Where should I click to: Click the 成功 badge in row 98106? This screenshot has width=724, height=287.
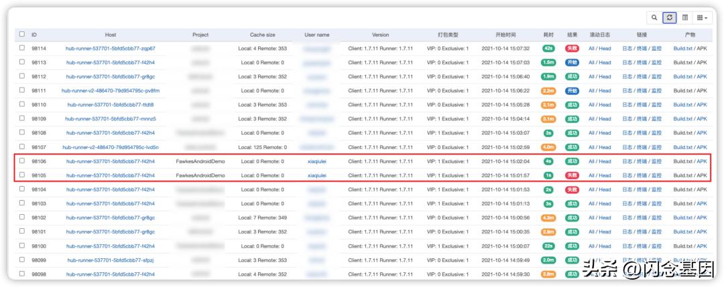(572, 161)
